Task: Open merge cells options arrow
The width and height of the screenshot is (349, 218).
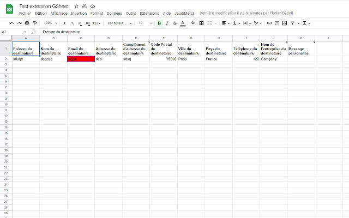Action: tap(215, 23)
